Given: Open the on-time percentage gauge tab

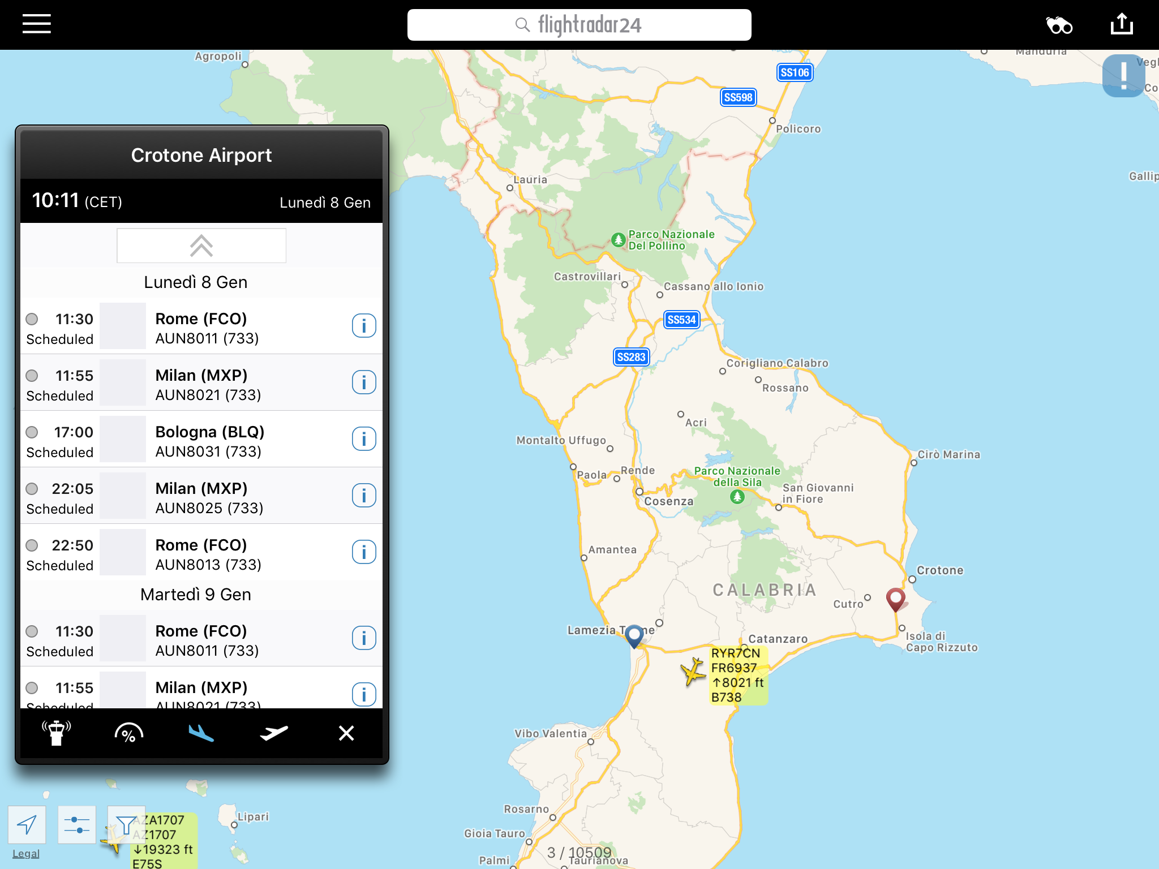Looking at the screenshot, I should click(129, 733).
